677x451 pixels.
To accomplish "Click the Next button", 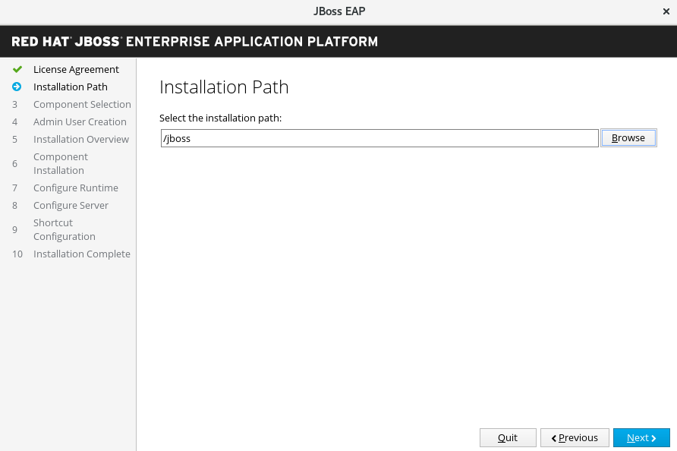I will pos(641,438).
